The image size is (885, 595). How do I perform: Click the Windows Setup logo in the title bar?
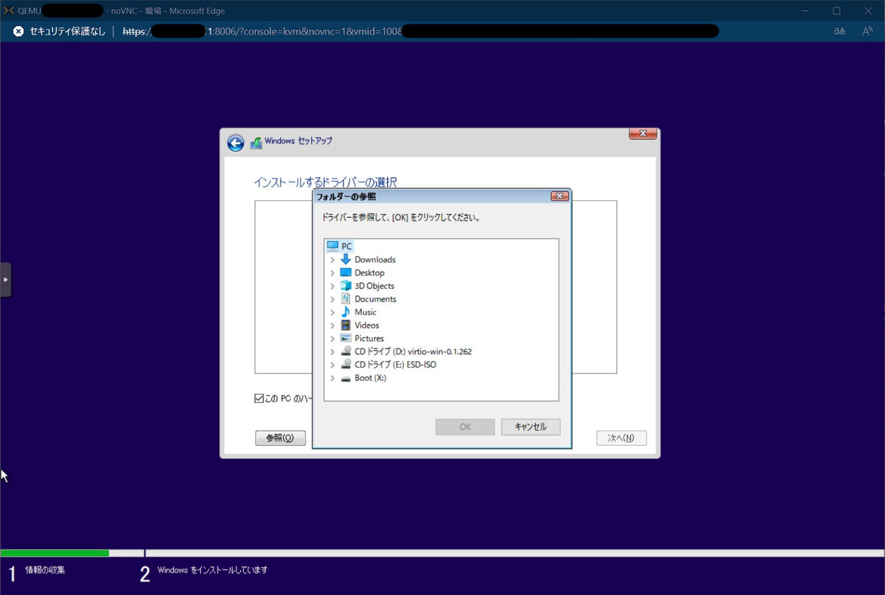pos(256,141)
